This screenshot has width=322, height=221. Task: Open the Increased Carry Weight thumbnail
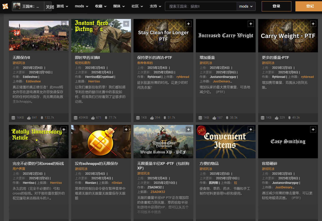226,36
